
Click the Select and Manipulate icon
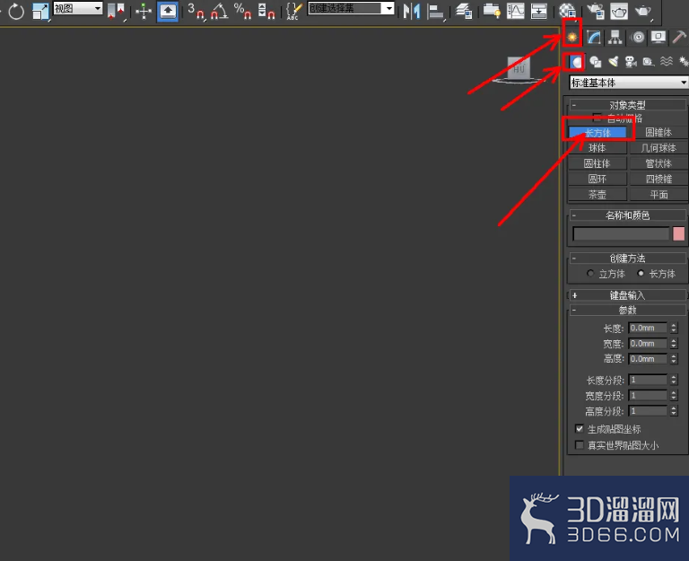point(144,11)
